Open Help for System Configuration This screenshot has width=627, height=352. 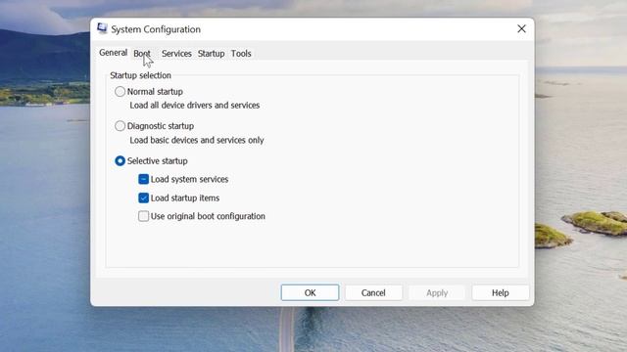(x=501, y=292)
